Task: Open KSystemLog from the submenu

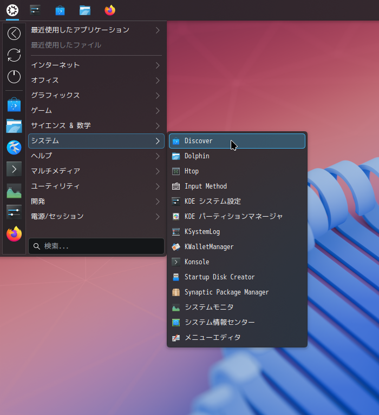Action: coord(237,232)
